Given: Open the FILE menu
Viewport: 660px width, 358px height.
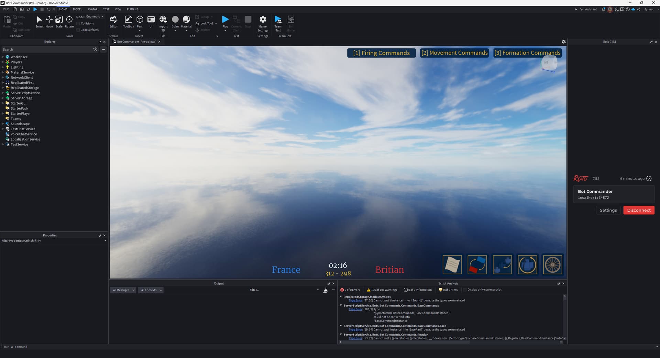Looking at the screenshot, I should tap(6, 9).
